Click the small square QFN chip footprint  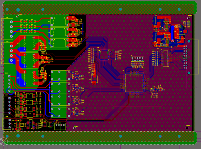pyautogui.click(x=104, y=55)
